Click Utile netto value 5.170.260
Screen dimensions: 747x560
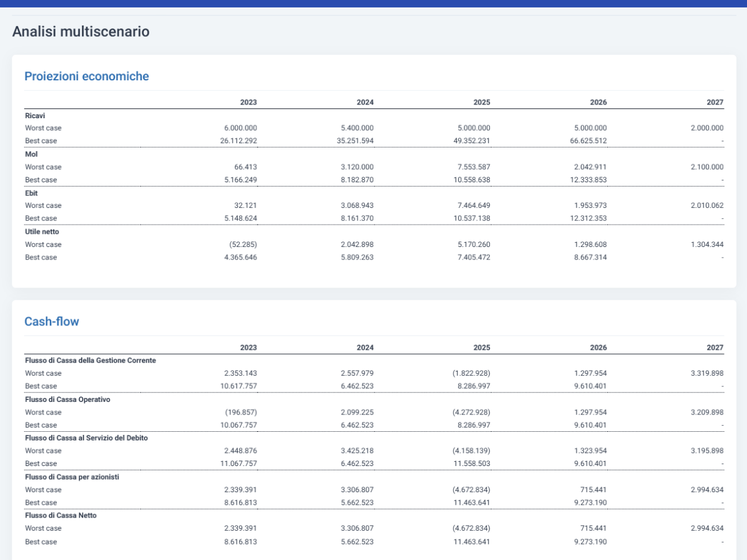pos(474,245)
